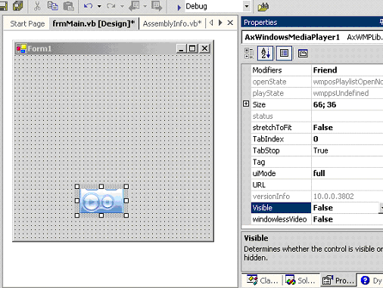
Task: Click the Tag property value field
Action: 347,162
